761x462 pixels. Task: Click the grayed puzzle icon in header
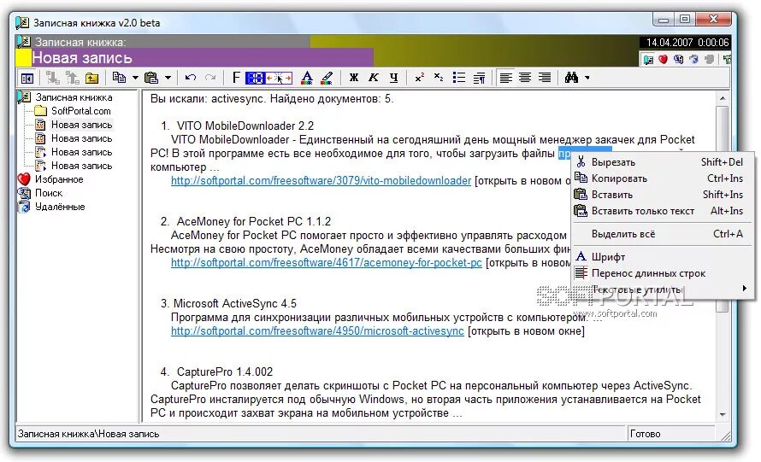(x=710, y=60)
